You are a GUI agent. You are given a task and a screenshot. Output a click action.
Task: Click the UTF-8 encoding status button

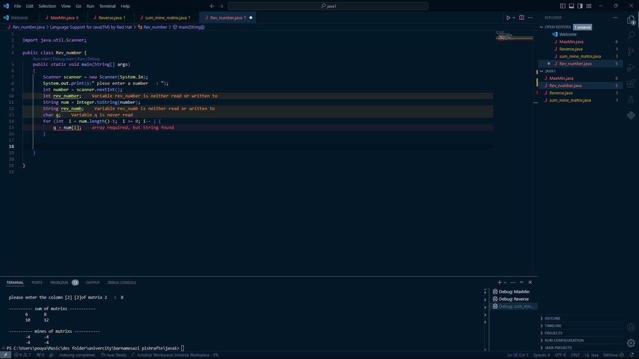tap(561, 355)
